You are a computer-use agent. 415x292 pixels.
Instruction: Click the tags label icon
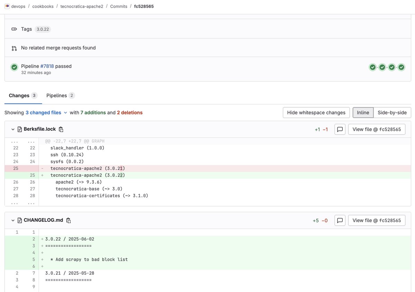[x=14, y=29]
